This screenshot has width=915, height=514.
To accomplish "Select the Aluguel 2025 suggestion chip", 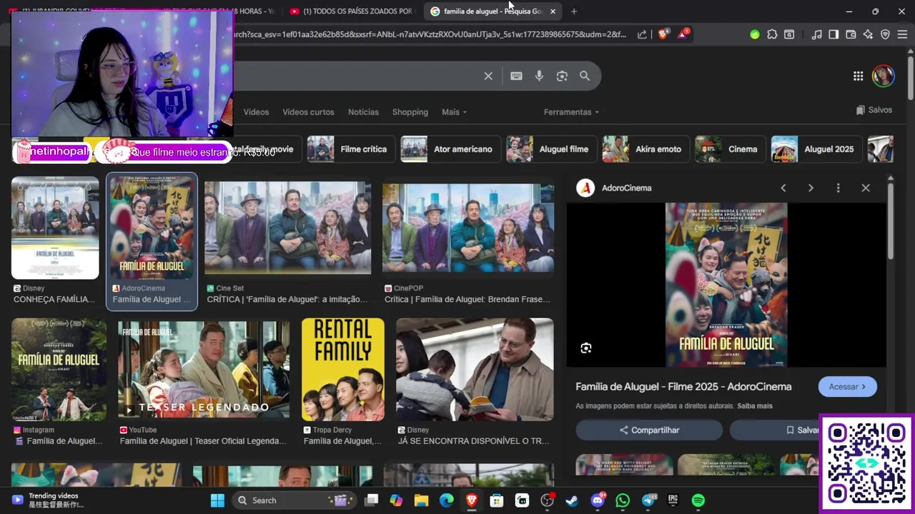I will point(816,149).
